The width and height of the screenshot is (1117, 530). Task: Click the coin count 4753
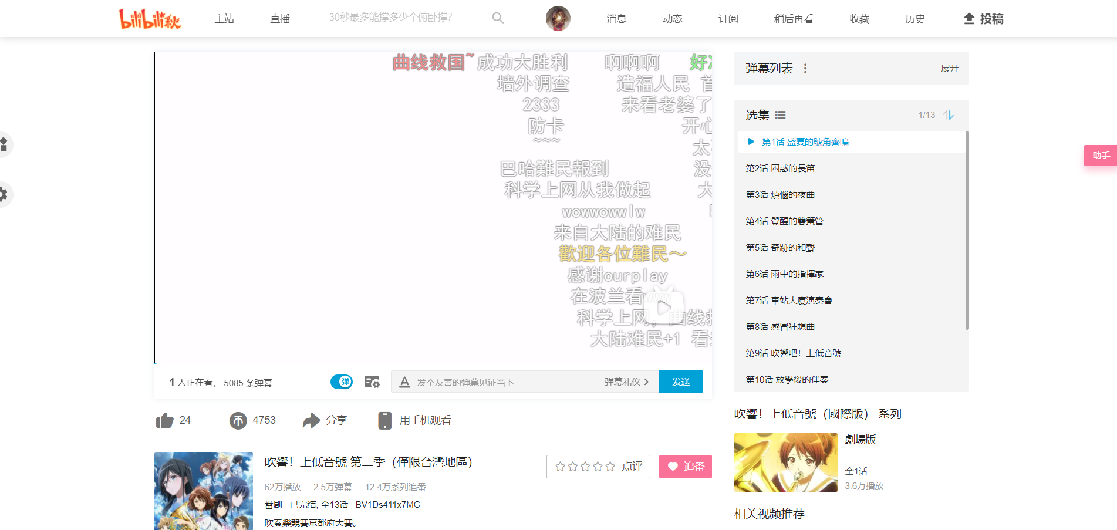pos(264,420)
